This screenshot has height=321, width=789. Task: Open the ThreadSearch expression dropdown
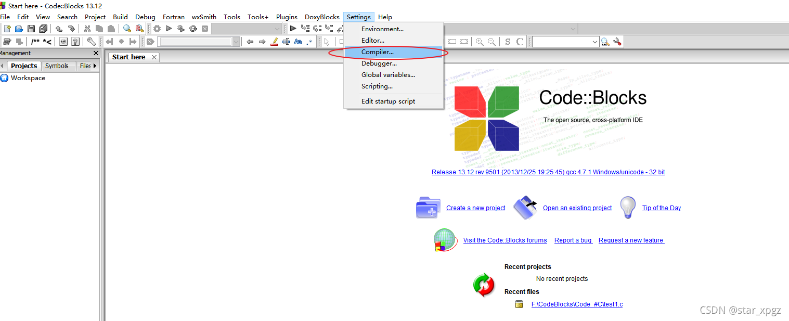[x=594, y=42]
